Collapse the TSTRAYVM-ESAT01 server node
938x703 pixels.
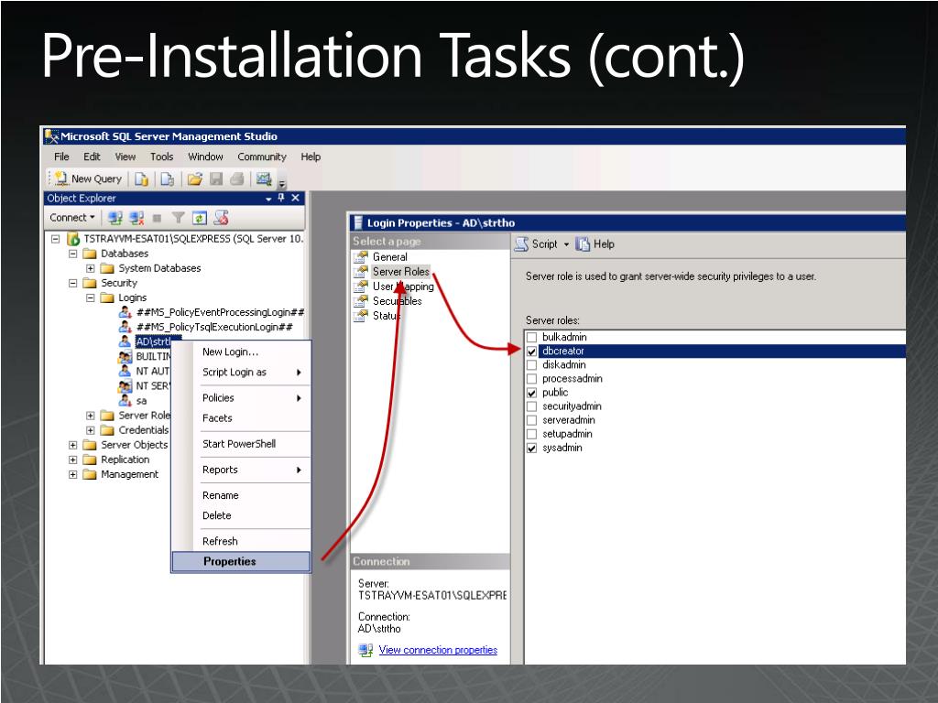56,239
